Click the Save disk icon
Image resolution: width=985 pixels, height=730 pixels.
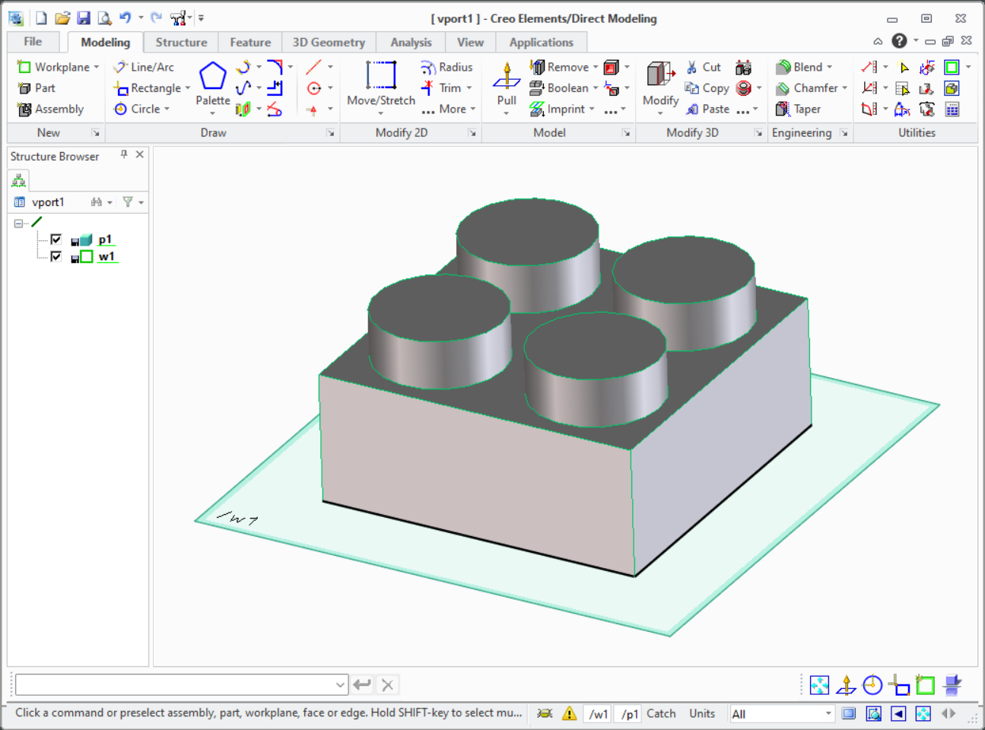coord(84,17)
